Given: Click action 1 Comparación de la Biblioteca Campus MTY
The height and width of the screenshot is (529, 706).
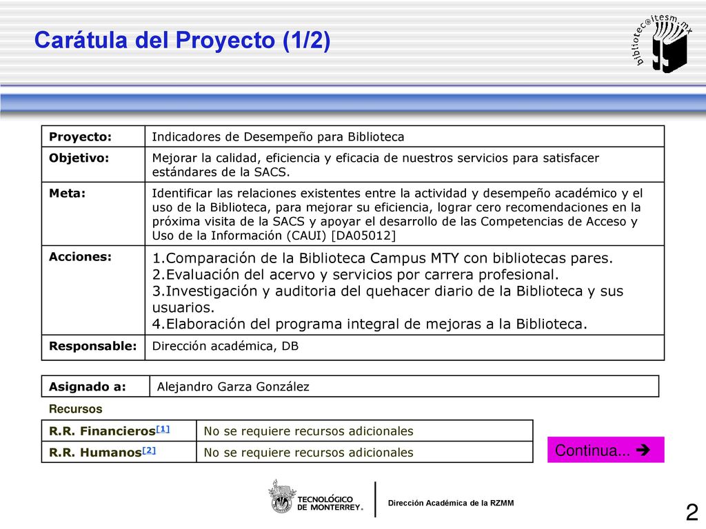Looking at the screenshot, I should click(382, 258).
